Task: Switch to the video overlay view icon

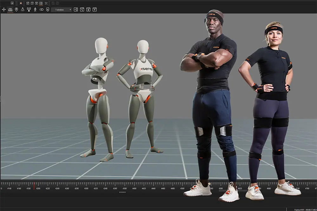Action: [x=27, y=3]
